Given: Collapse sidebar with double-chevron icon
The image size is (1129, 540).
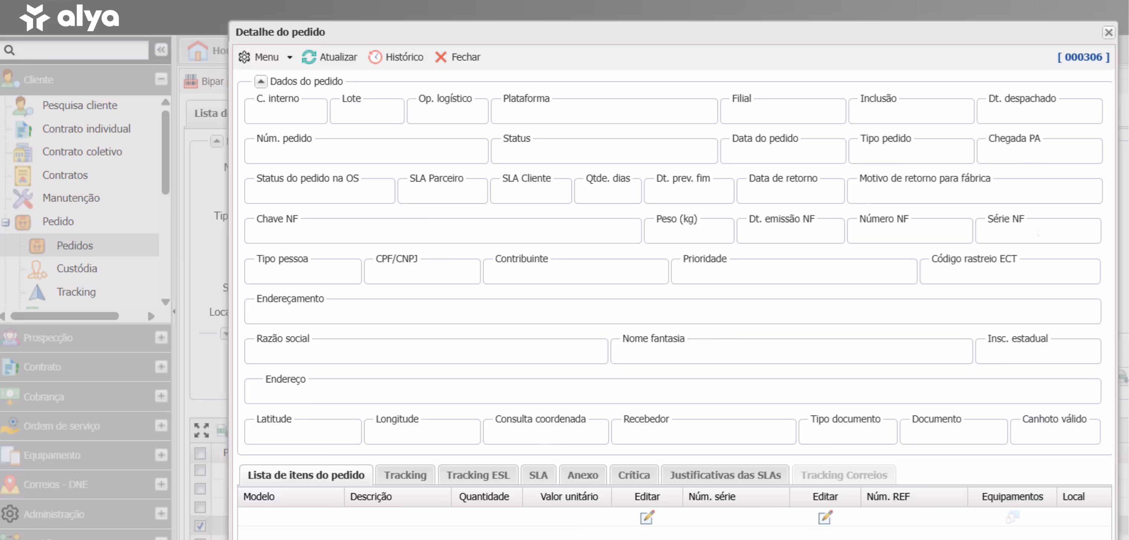Looking at the screenshot, I should [161, 49].
